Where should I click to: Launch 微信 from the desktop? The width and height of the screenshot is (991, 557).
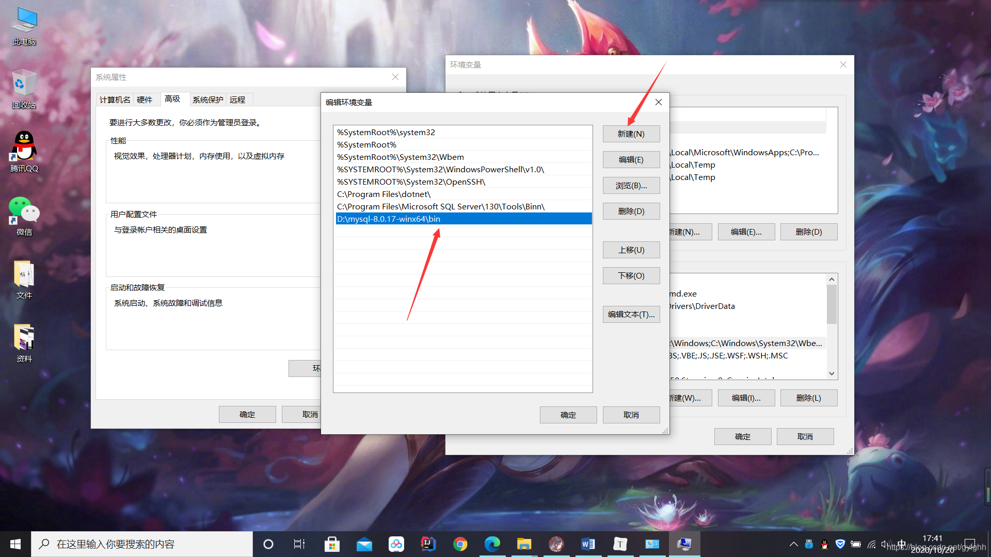(x=24, y=217)
